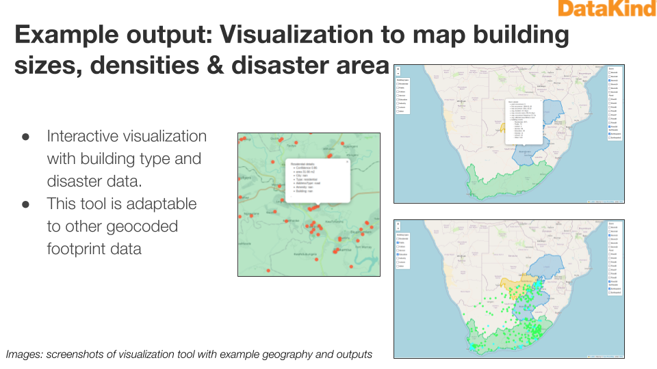
Task: Enable Residential building type in upper map
Action: tap(398, 83)
